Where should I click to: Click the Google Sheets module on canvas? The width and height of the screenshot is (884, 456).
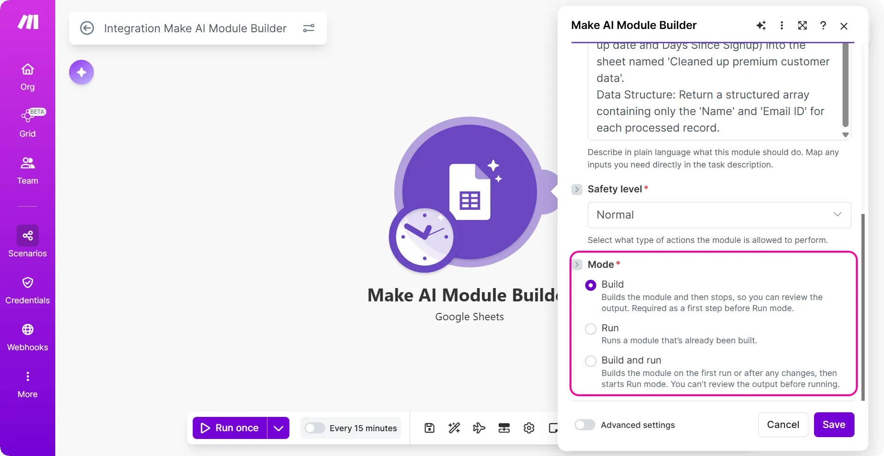tap(470, 191)
